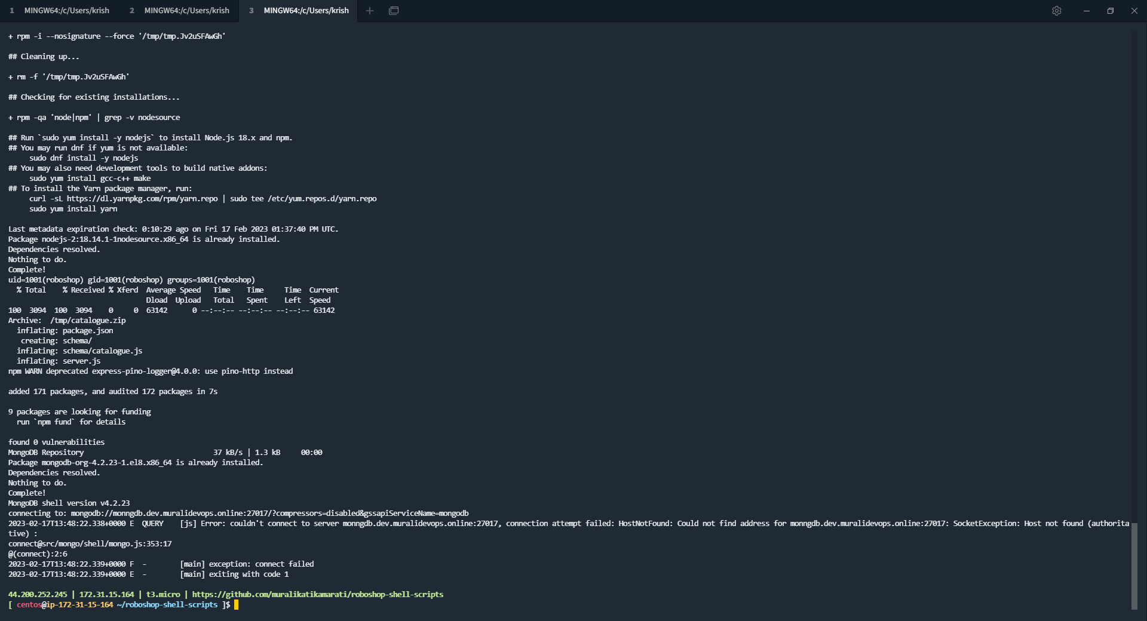1147x621 pixels.
Task: Minimize the terminal window
Action: tap(1087, 11)
